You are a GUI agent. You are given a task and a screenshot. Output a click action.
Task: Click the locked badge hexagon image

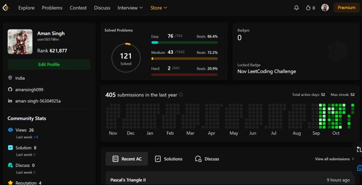[x=337, y=51]
